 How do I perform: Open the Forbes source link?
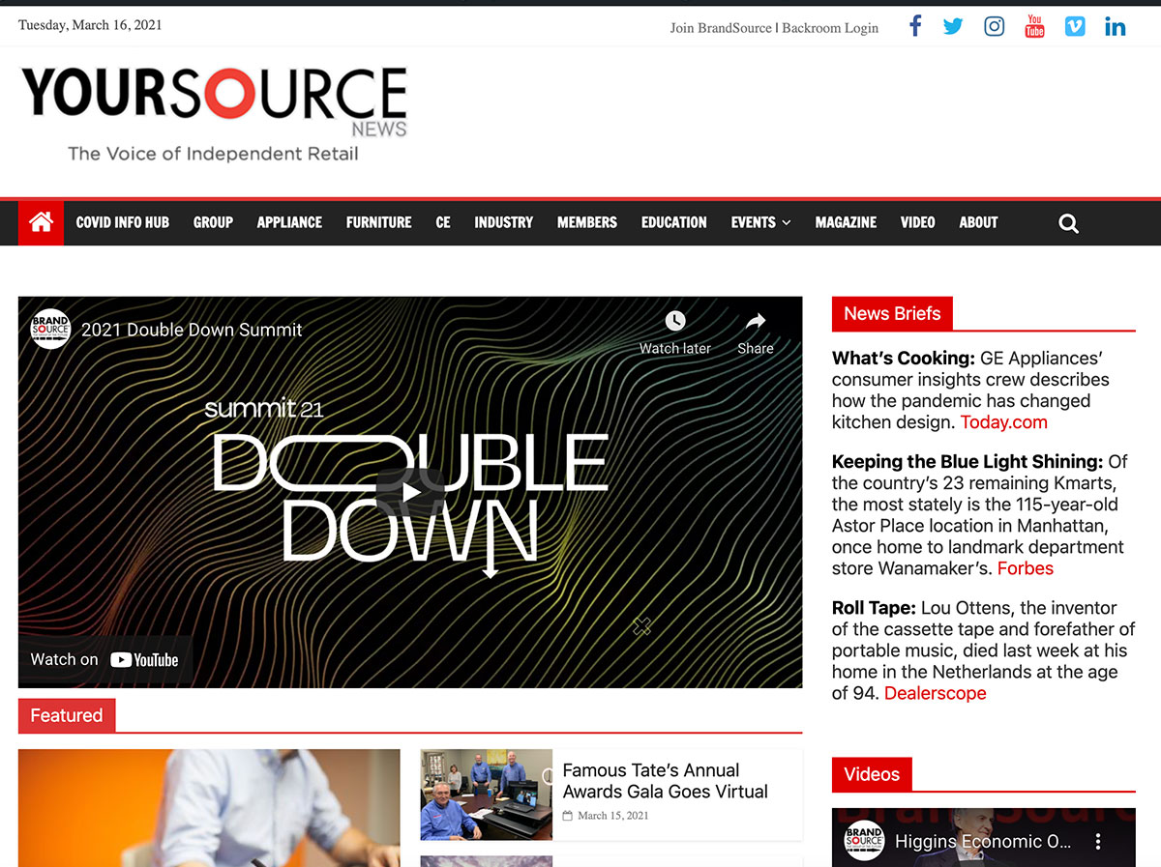pyautogui.click(x=1026, y=568)
